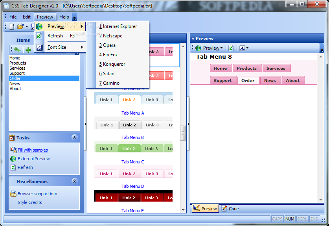Open the preview toolbar options overflow arrow
This screenshot has height=226, width=329.
(x=322, y=50)
